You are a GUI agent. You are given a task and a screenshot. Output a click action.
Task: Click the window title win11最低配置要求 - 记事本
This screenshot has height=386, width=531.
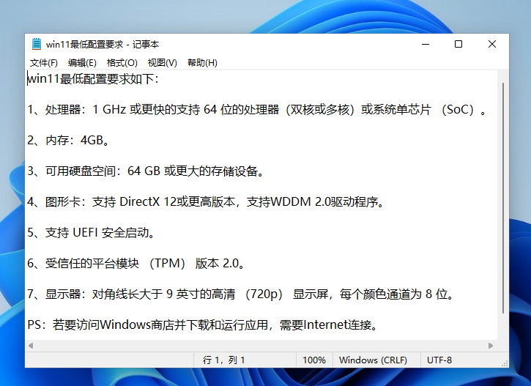[103, 45]
